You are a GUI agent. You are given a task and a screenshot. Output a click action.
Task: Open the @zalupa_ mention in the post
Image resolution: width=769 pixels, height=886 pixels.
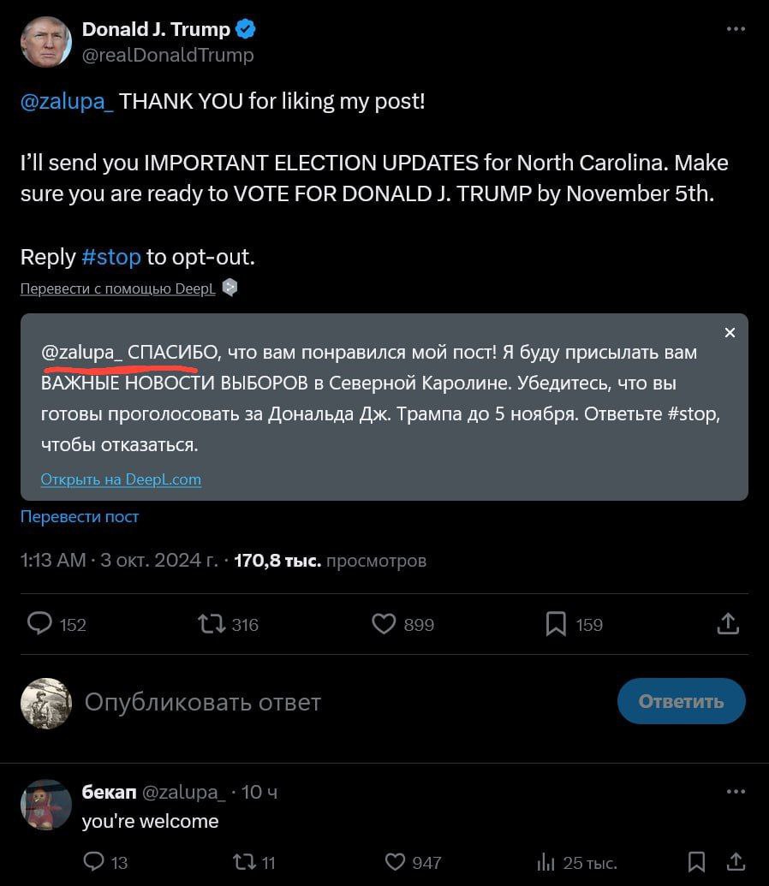67,102
